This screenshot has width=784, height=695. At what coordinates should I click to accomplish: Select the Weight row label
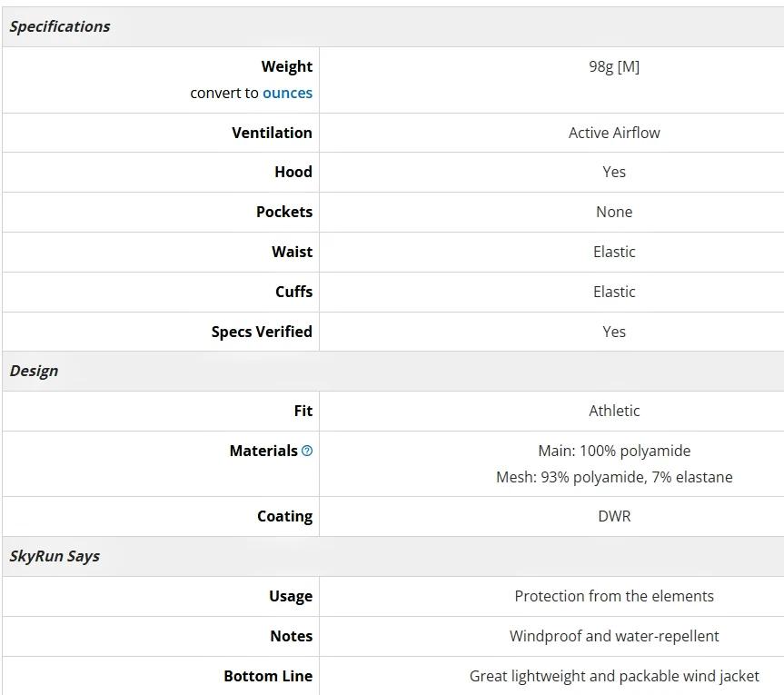pyautogui.click(x=286, y=66)
